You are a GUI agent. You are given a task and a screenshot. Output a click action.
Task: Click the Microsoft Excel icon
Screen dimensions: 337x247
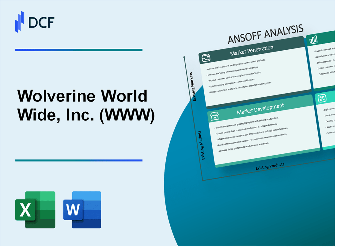click(35, 210)
